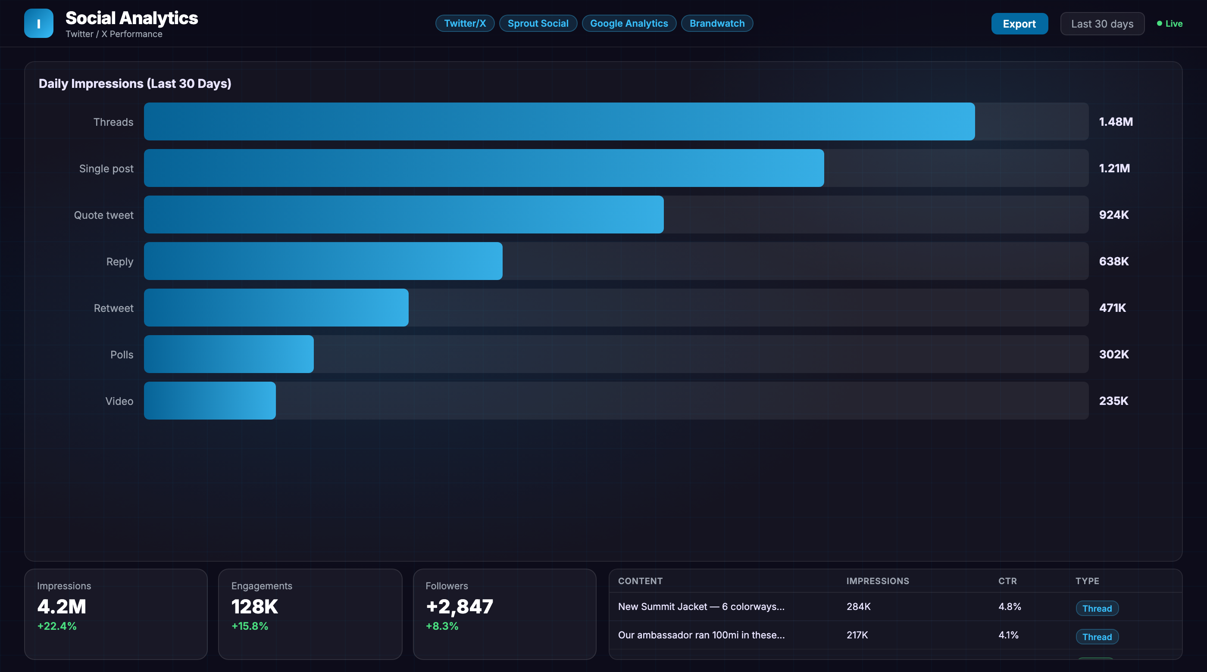This screenshot has height=672, width=1207.
Task: Click the 924K value label
Action: coord(1114,215)
